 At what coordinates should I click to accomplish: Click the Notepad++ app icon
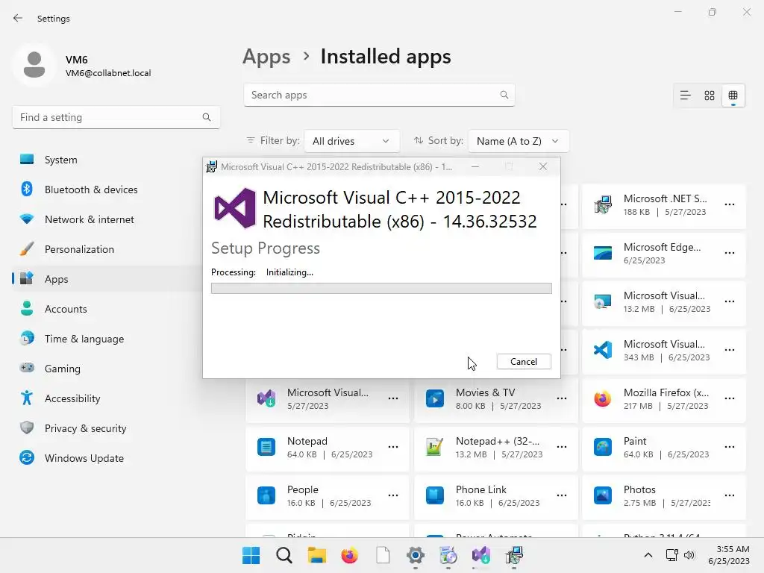(x=435, y=447)
